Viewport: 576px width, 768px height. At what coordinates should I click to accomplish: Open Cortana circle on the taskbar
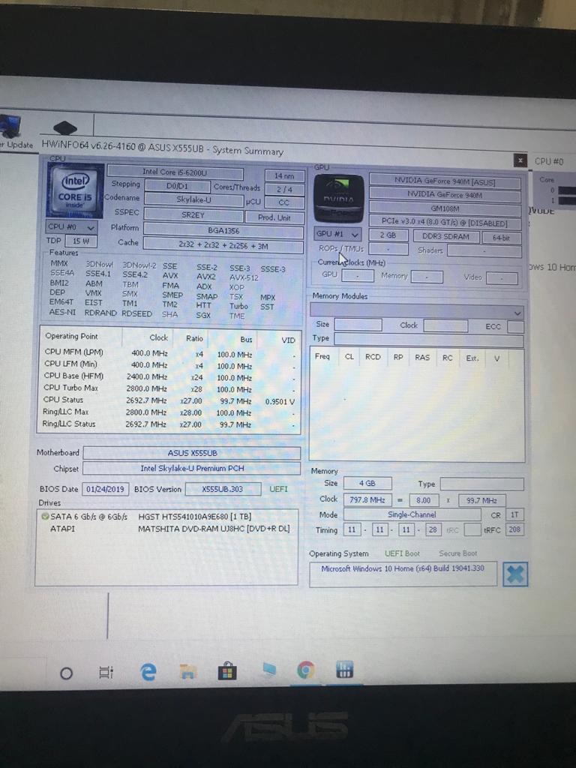(x=66, y=673)
